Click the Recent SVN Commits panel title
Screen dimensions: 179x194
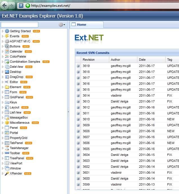pos(93,53)
